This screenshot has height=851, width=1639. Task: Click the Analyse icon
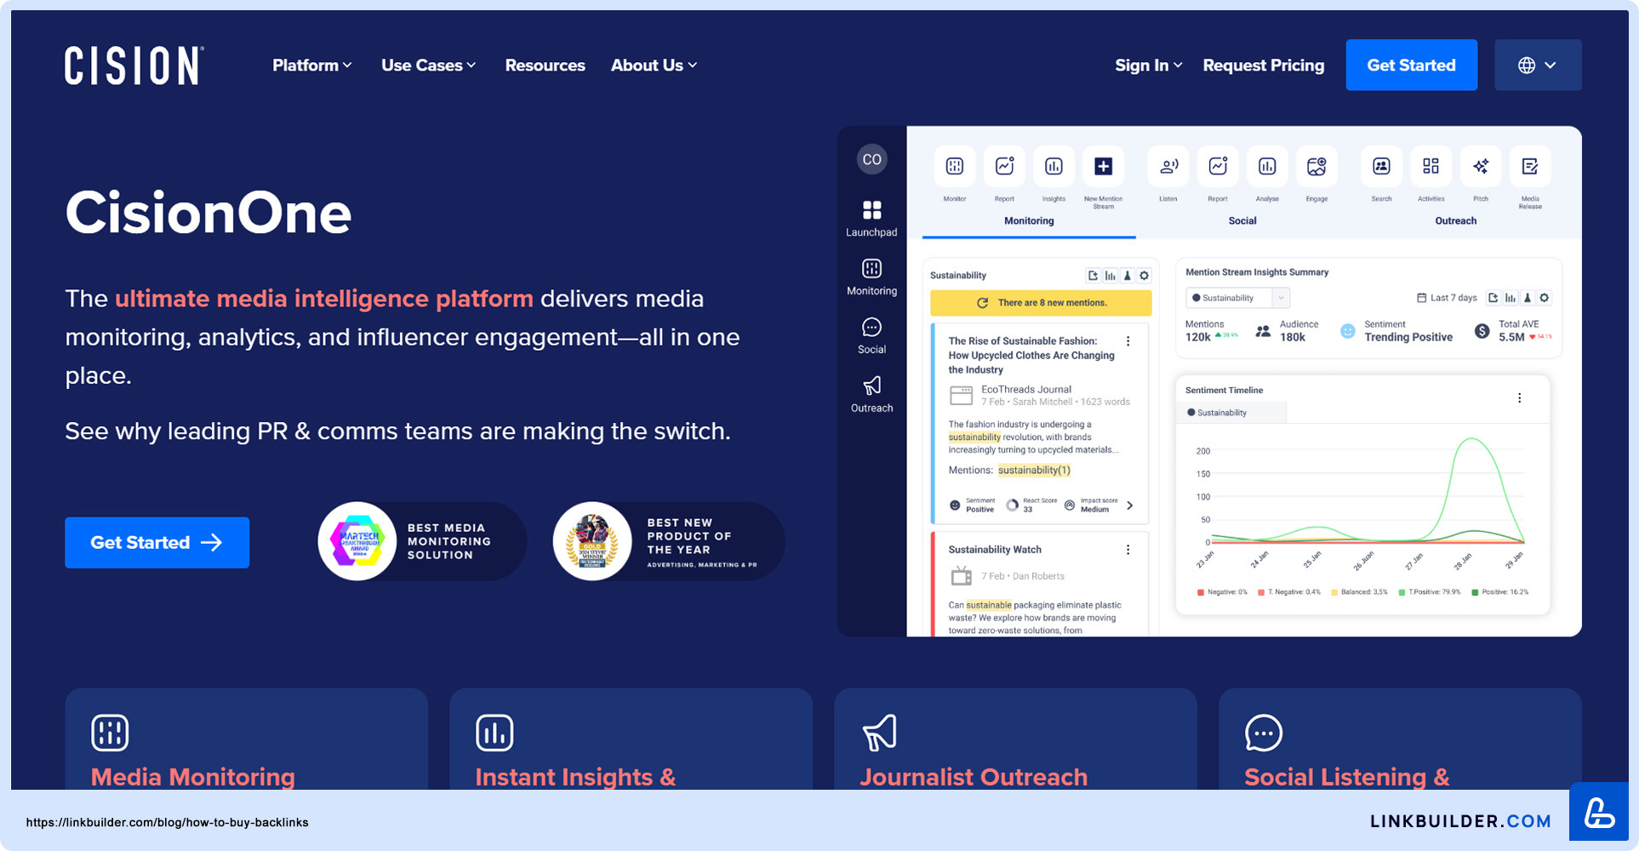click(x=1267, y=166)
